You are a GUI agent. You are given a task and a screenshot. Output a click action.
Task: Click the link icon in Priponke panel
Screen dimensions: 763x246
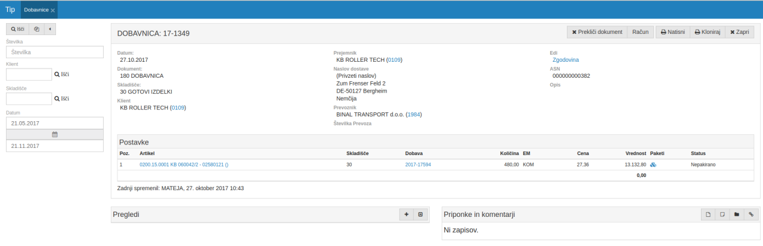(751, 215)
